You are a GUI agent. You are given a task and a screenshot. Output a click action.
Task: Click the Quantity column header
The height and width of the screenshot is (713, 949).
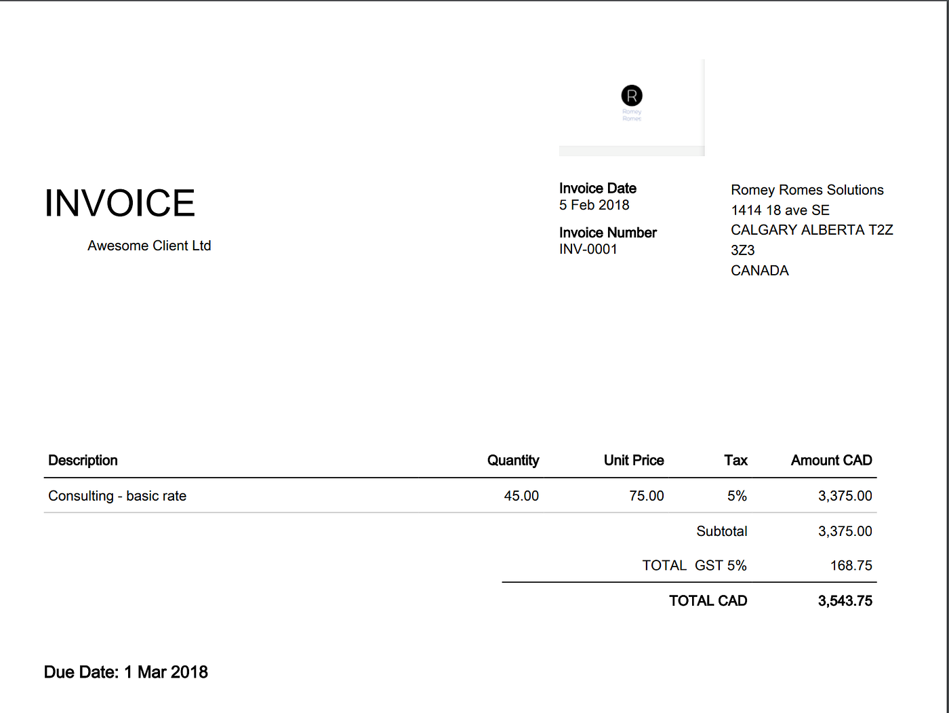[x=513, y=461]
